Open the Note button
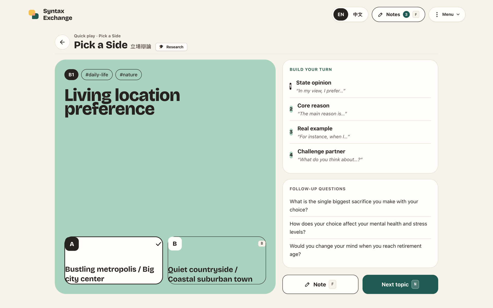The image size is (493, 308). coord(320,284)
